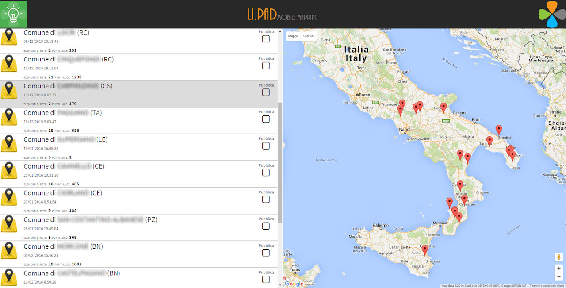566x288 pixels.
Task: Click the Google logo on the map
Action: (x=294, y=284)
